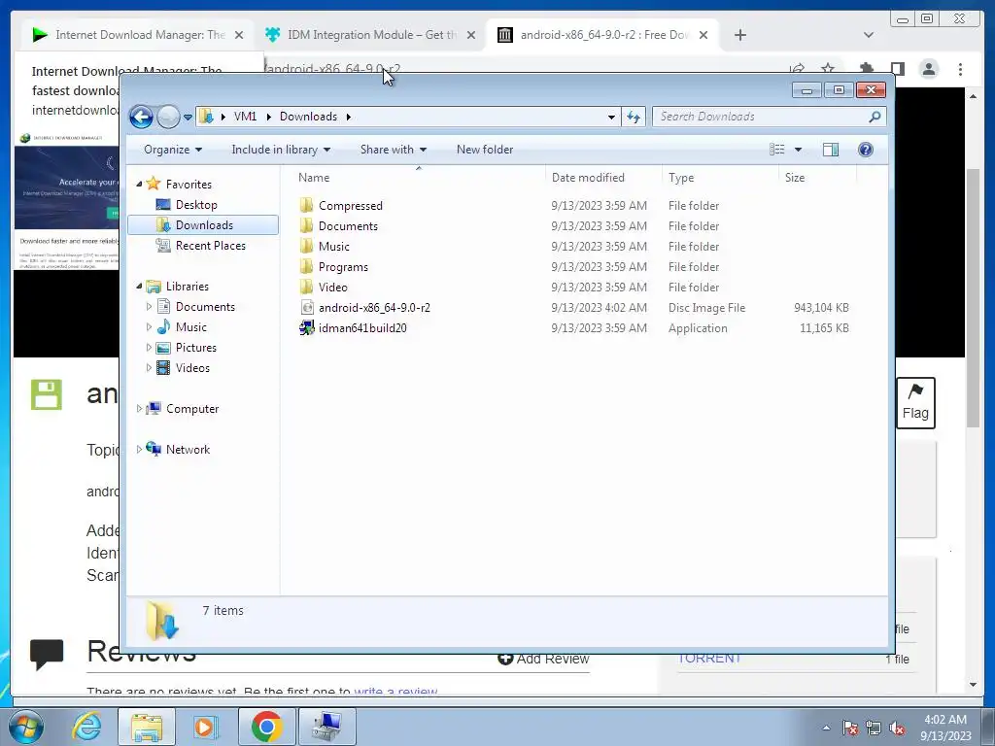995x746 pixels.
Task: Sort by Name column header
Action: pos(419,178)
